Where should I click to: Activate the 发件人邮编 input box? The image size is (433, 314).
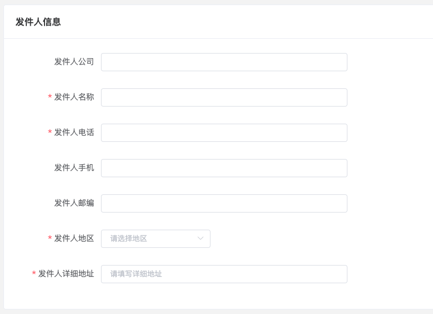tap(224, 203)
